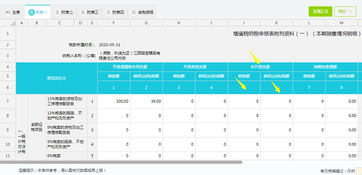This screenshot has height=175, width=362.
Task: Select the 6%税率 row label
Action: point(67,156)
